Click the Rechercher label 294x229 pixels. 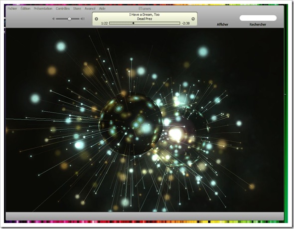(258, 24)
